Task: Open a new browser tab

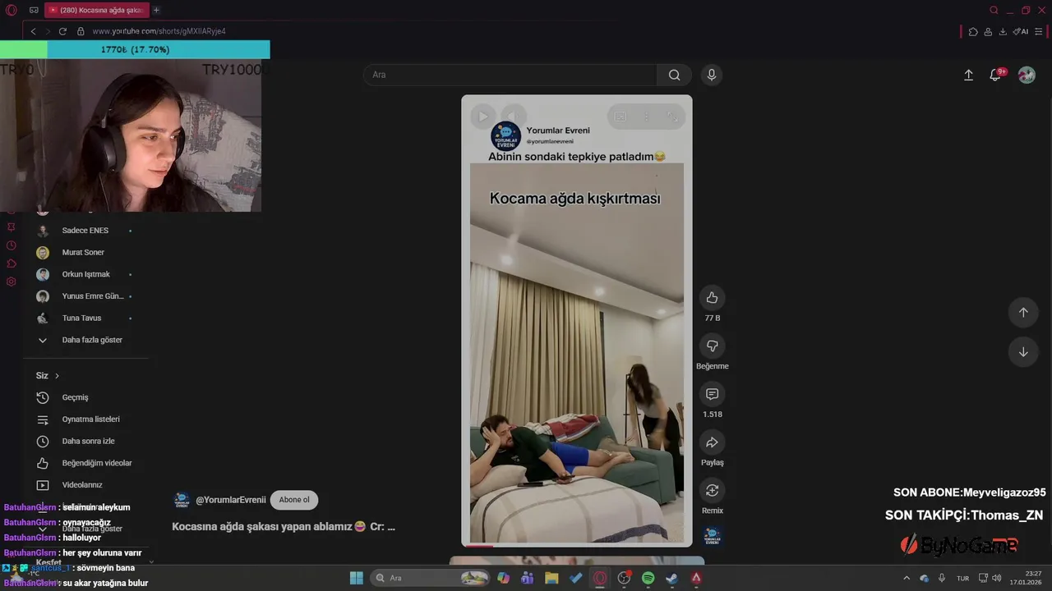Action: 156,10
